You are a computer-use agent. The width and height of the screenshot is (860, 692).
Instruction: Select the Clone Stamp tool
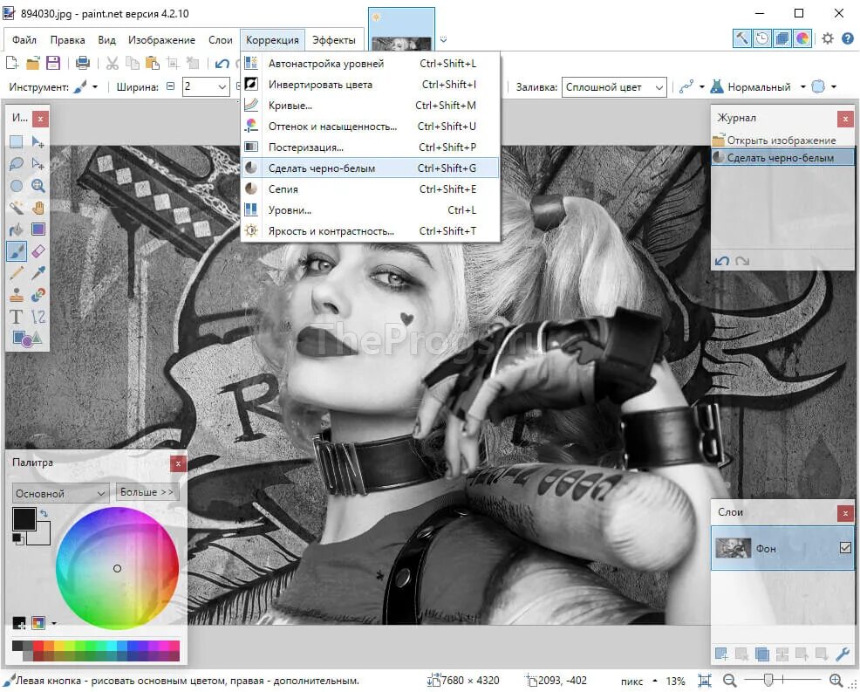[x=17, y=295]
